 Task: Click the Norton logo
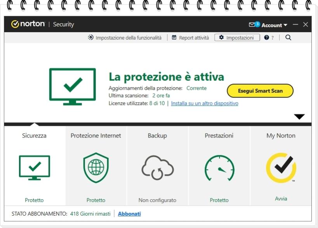click(x=28, y=23)
